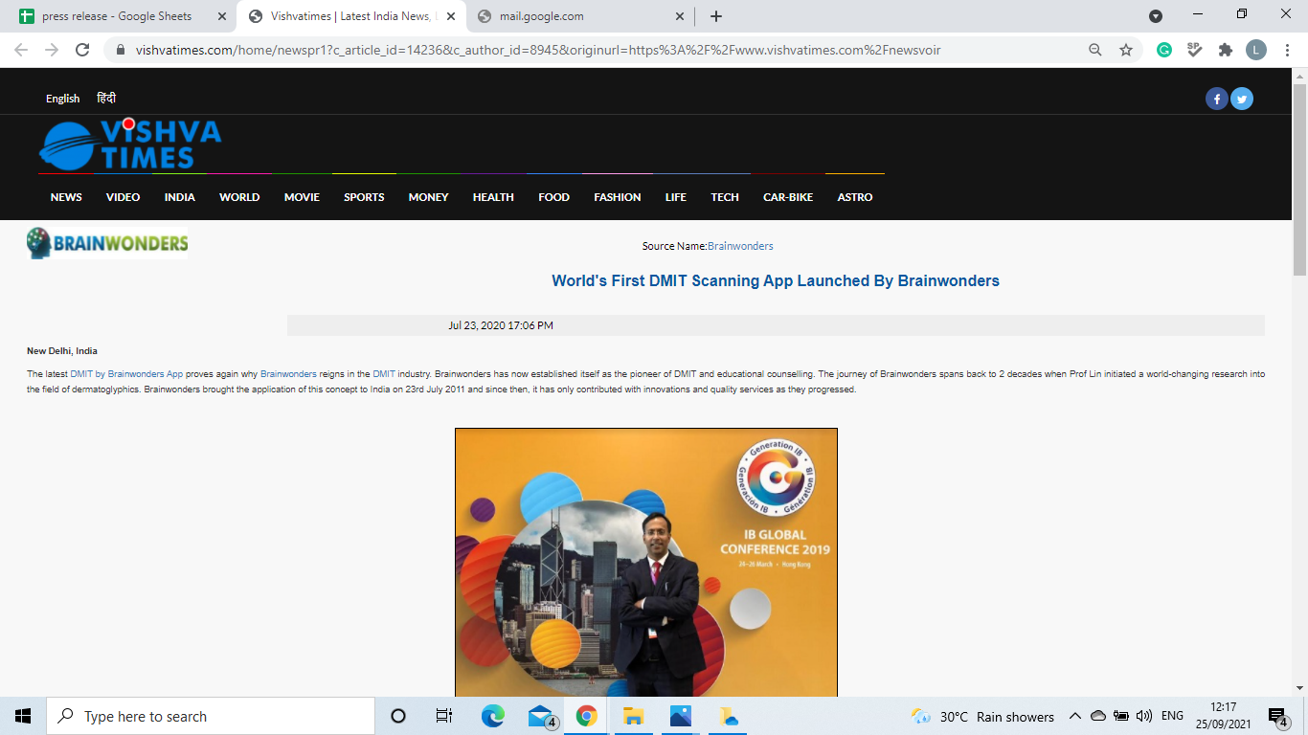Open the NEWS menu item
The width and height of the screenshot is (1308, 735).
(x=66, y=197)
